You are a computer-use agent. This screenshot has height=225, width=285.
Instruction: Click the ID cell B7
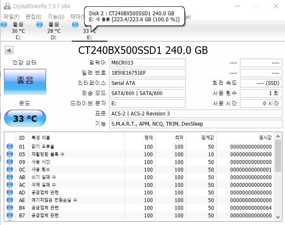pyautogui.click(x=22, y=215)
